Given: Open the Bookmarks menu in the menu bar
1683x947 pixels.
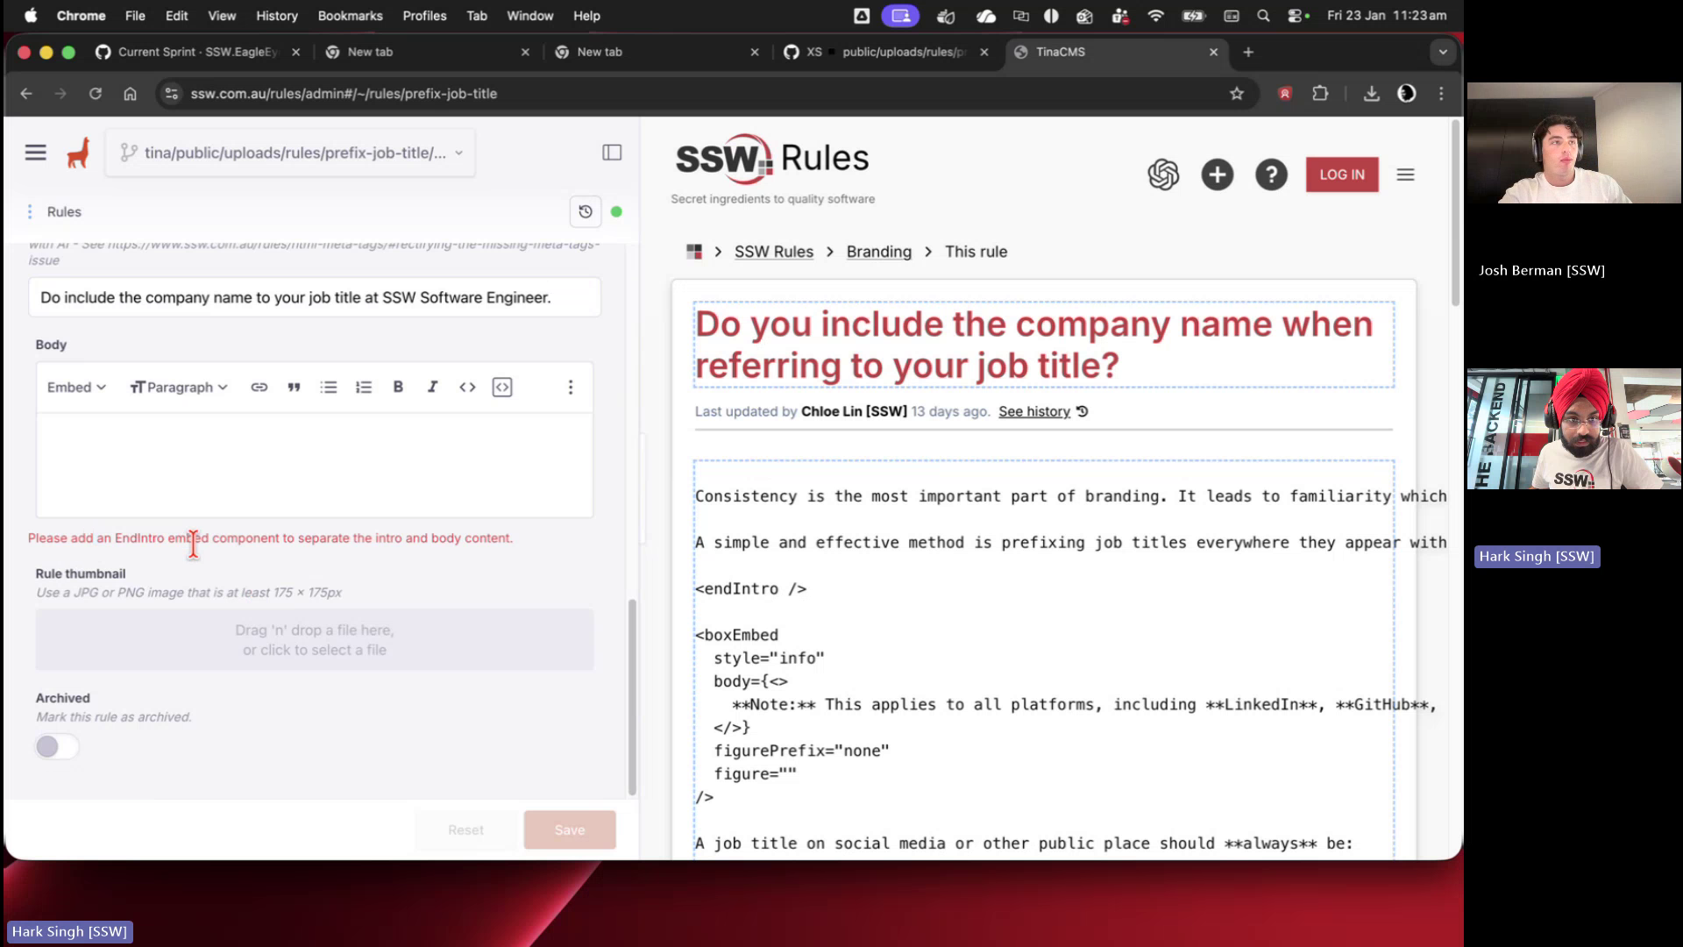Looking at the screenshot, I should click(350, 15).
